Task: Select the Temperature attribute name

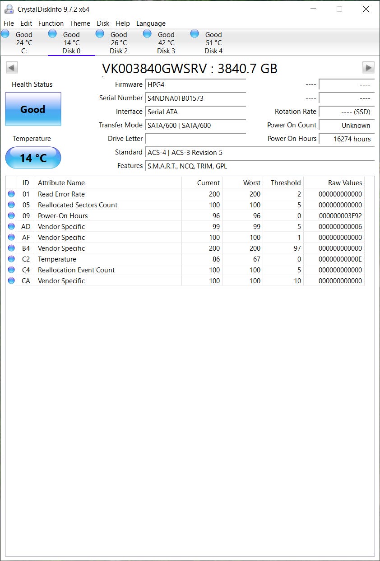Action: point(57,259)
